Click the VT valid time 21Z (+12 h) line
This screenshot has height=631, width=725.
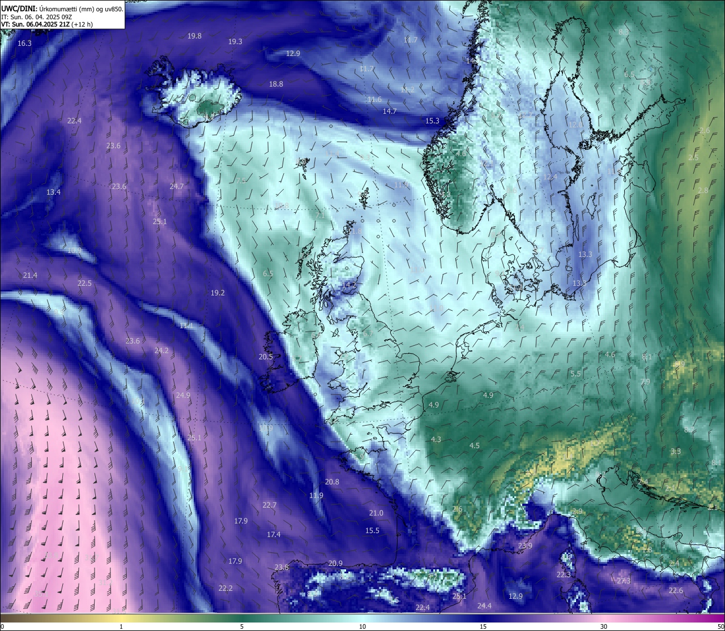(47, 24)
